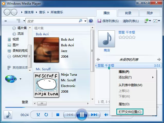
Task: Rate 琵琶 千本樱 using the star rating
Action: pyautogui.click(x=127, y=37)
